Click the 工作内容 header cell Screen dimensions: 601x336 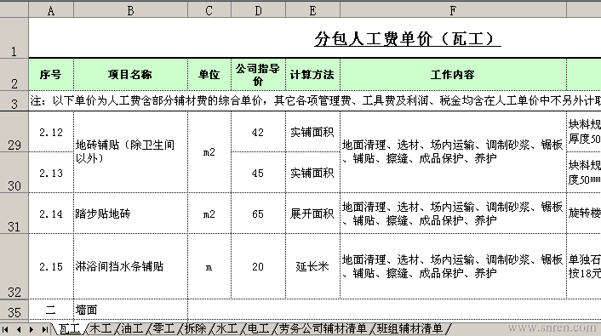pyautogui.click(x=453, y=75)
